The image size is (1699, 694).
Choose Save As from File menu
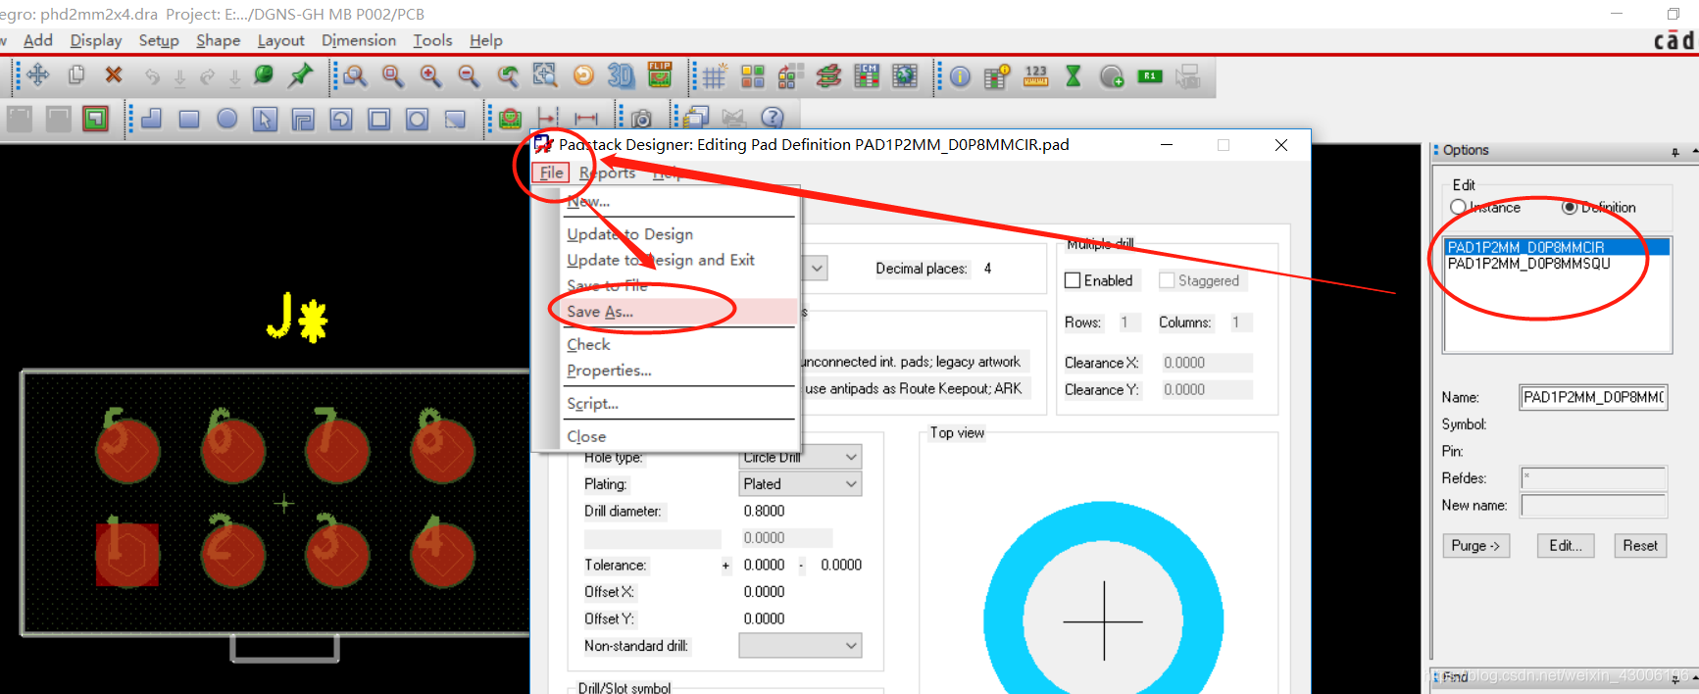point(600,312)
